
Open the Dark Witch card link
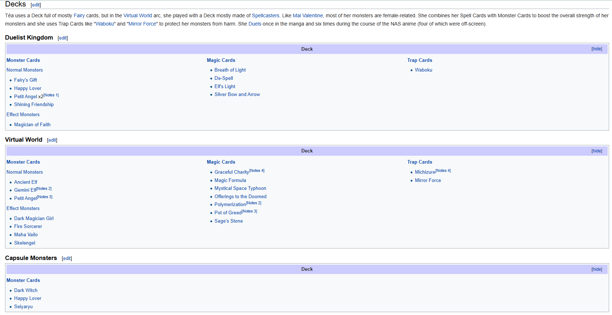(x=26, y=291)
